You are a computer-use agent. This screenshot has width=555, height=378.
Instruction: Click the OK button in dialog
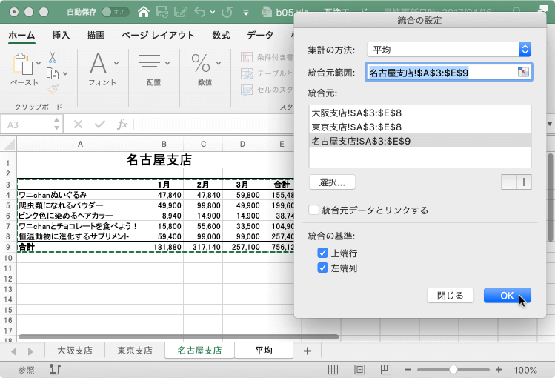point(508,296)
